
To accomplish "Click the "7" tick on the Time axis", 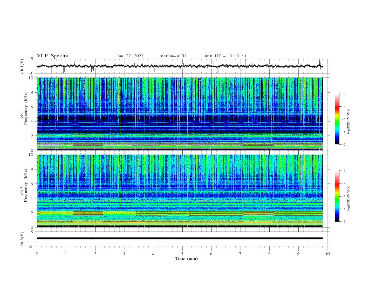I will pyautogui.click(x=240, y=254).
